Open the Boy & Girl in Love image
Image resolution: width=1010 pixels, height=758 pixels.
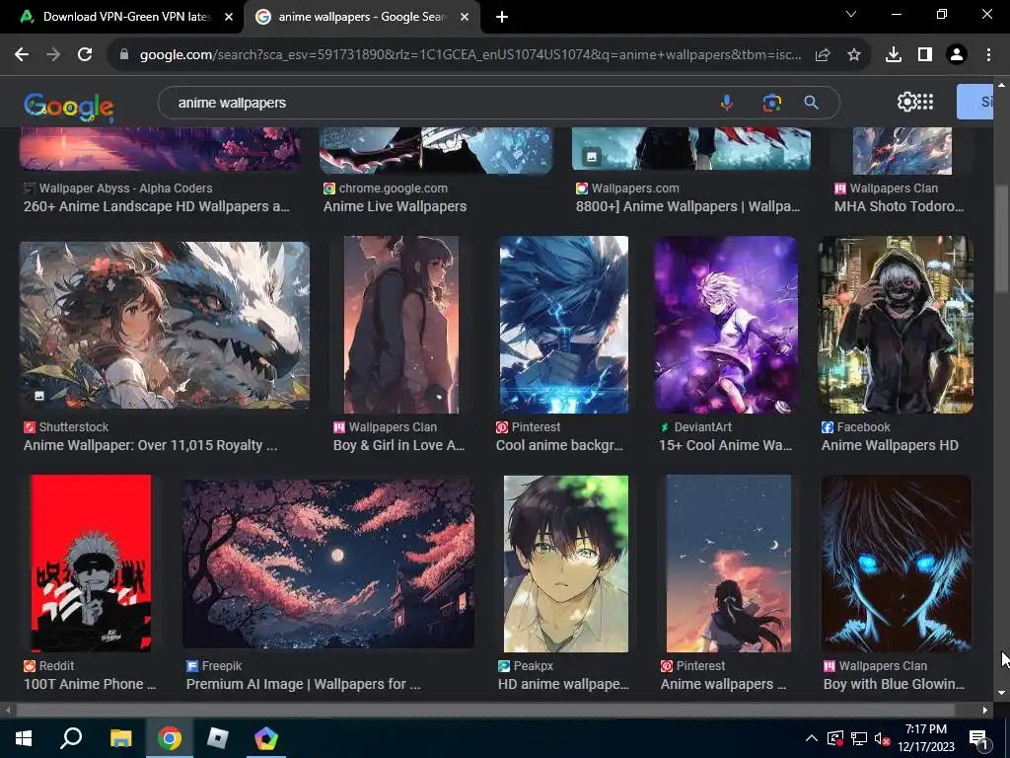[401, 325]
